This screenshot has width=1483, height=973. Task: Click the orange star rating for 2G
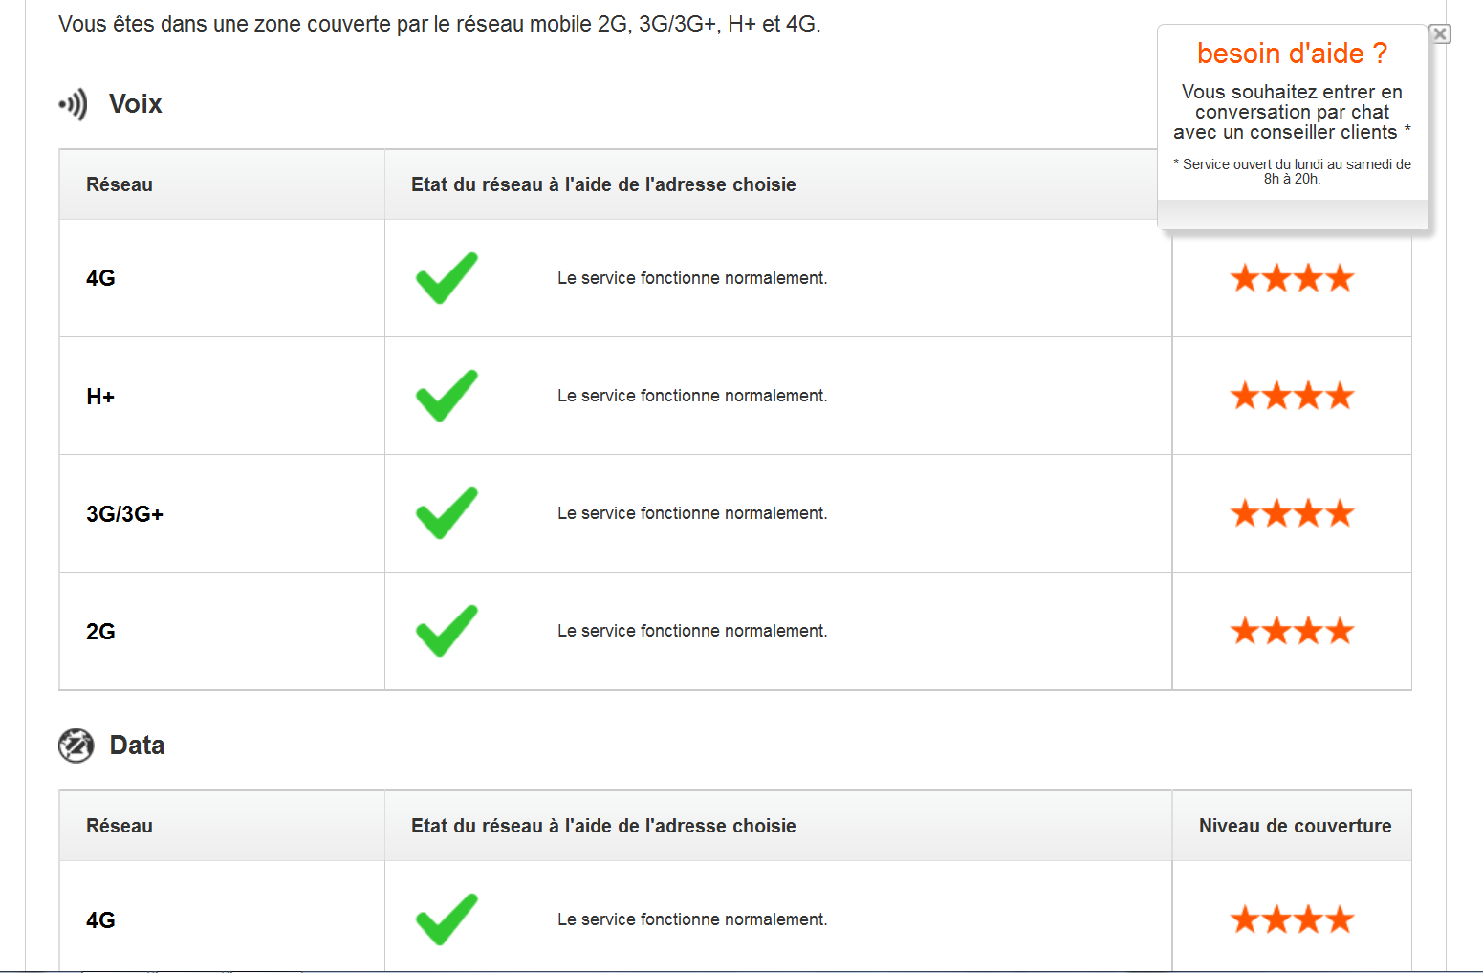point(1292,631)
